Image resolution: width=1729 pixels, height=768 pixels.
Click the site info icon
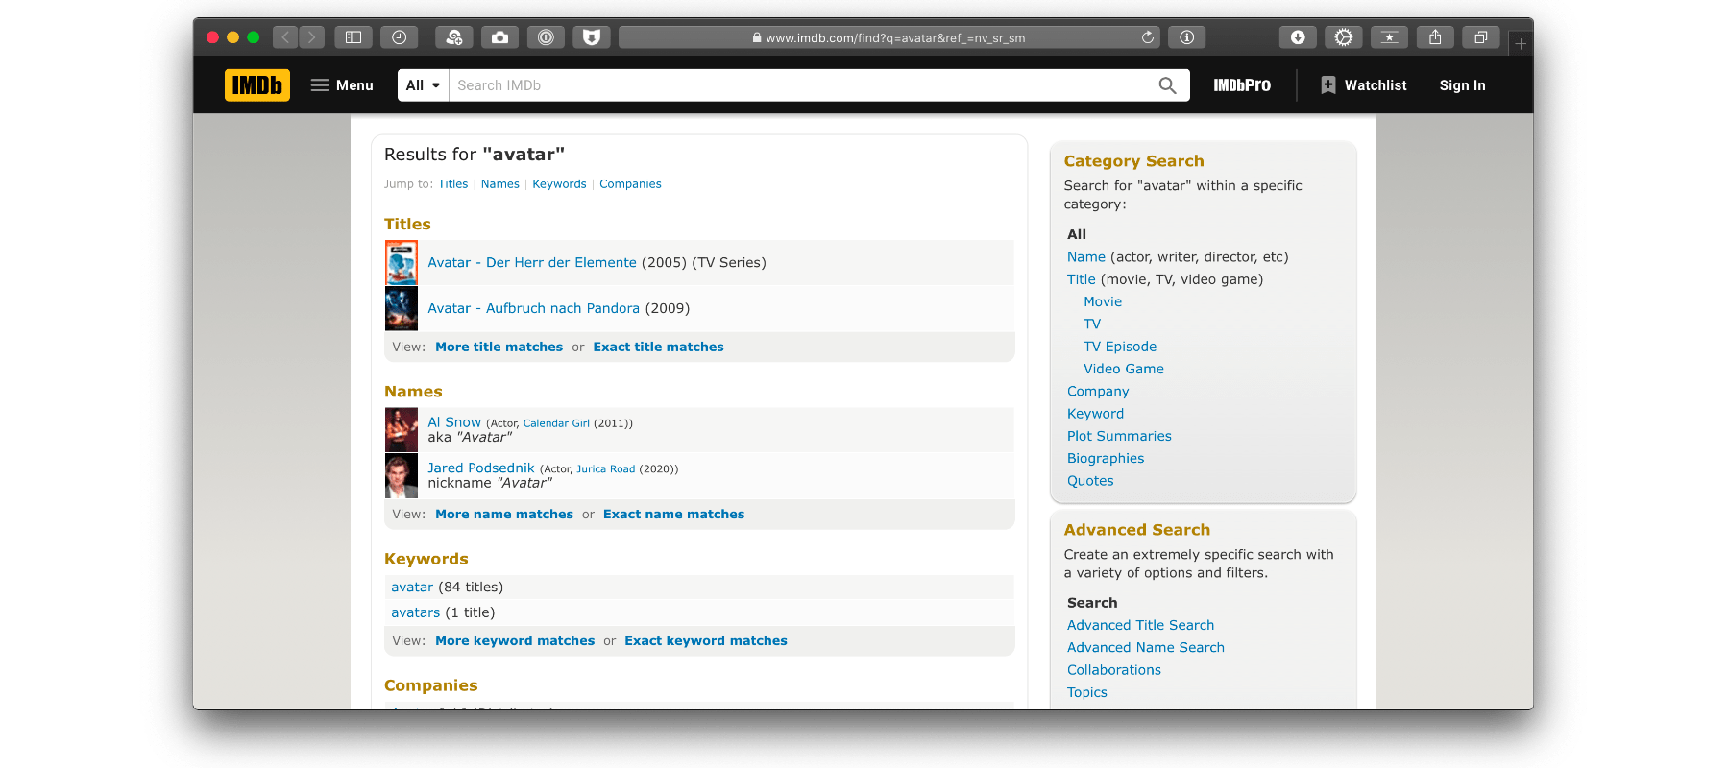(x=1187, y=37)
